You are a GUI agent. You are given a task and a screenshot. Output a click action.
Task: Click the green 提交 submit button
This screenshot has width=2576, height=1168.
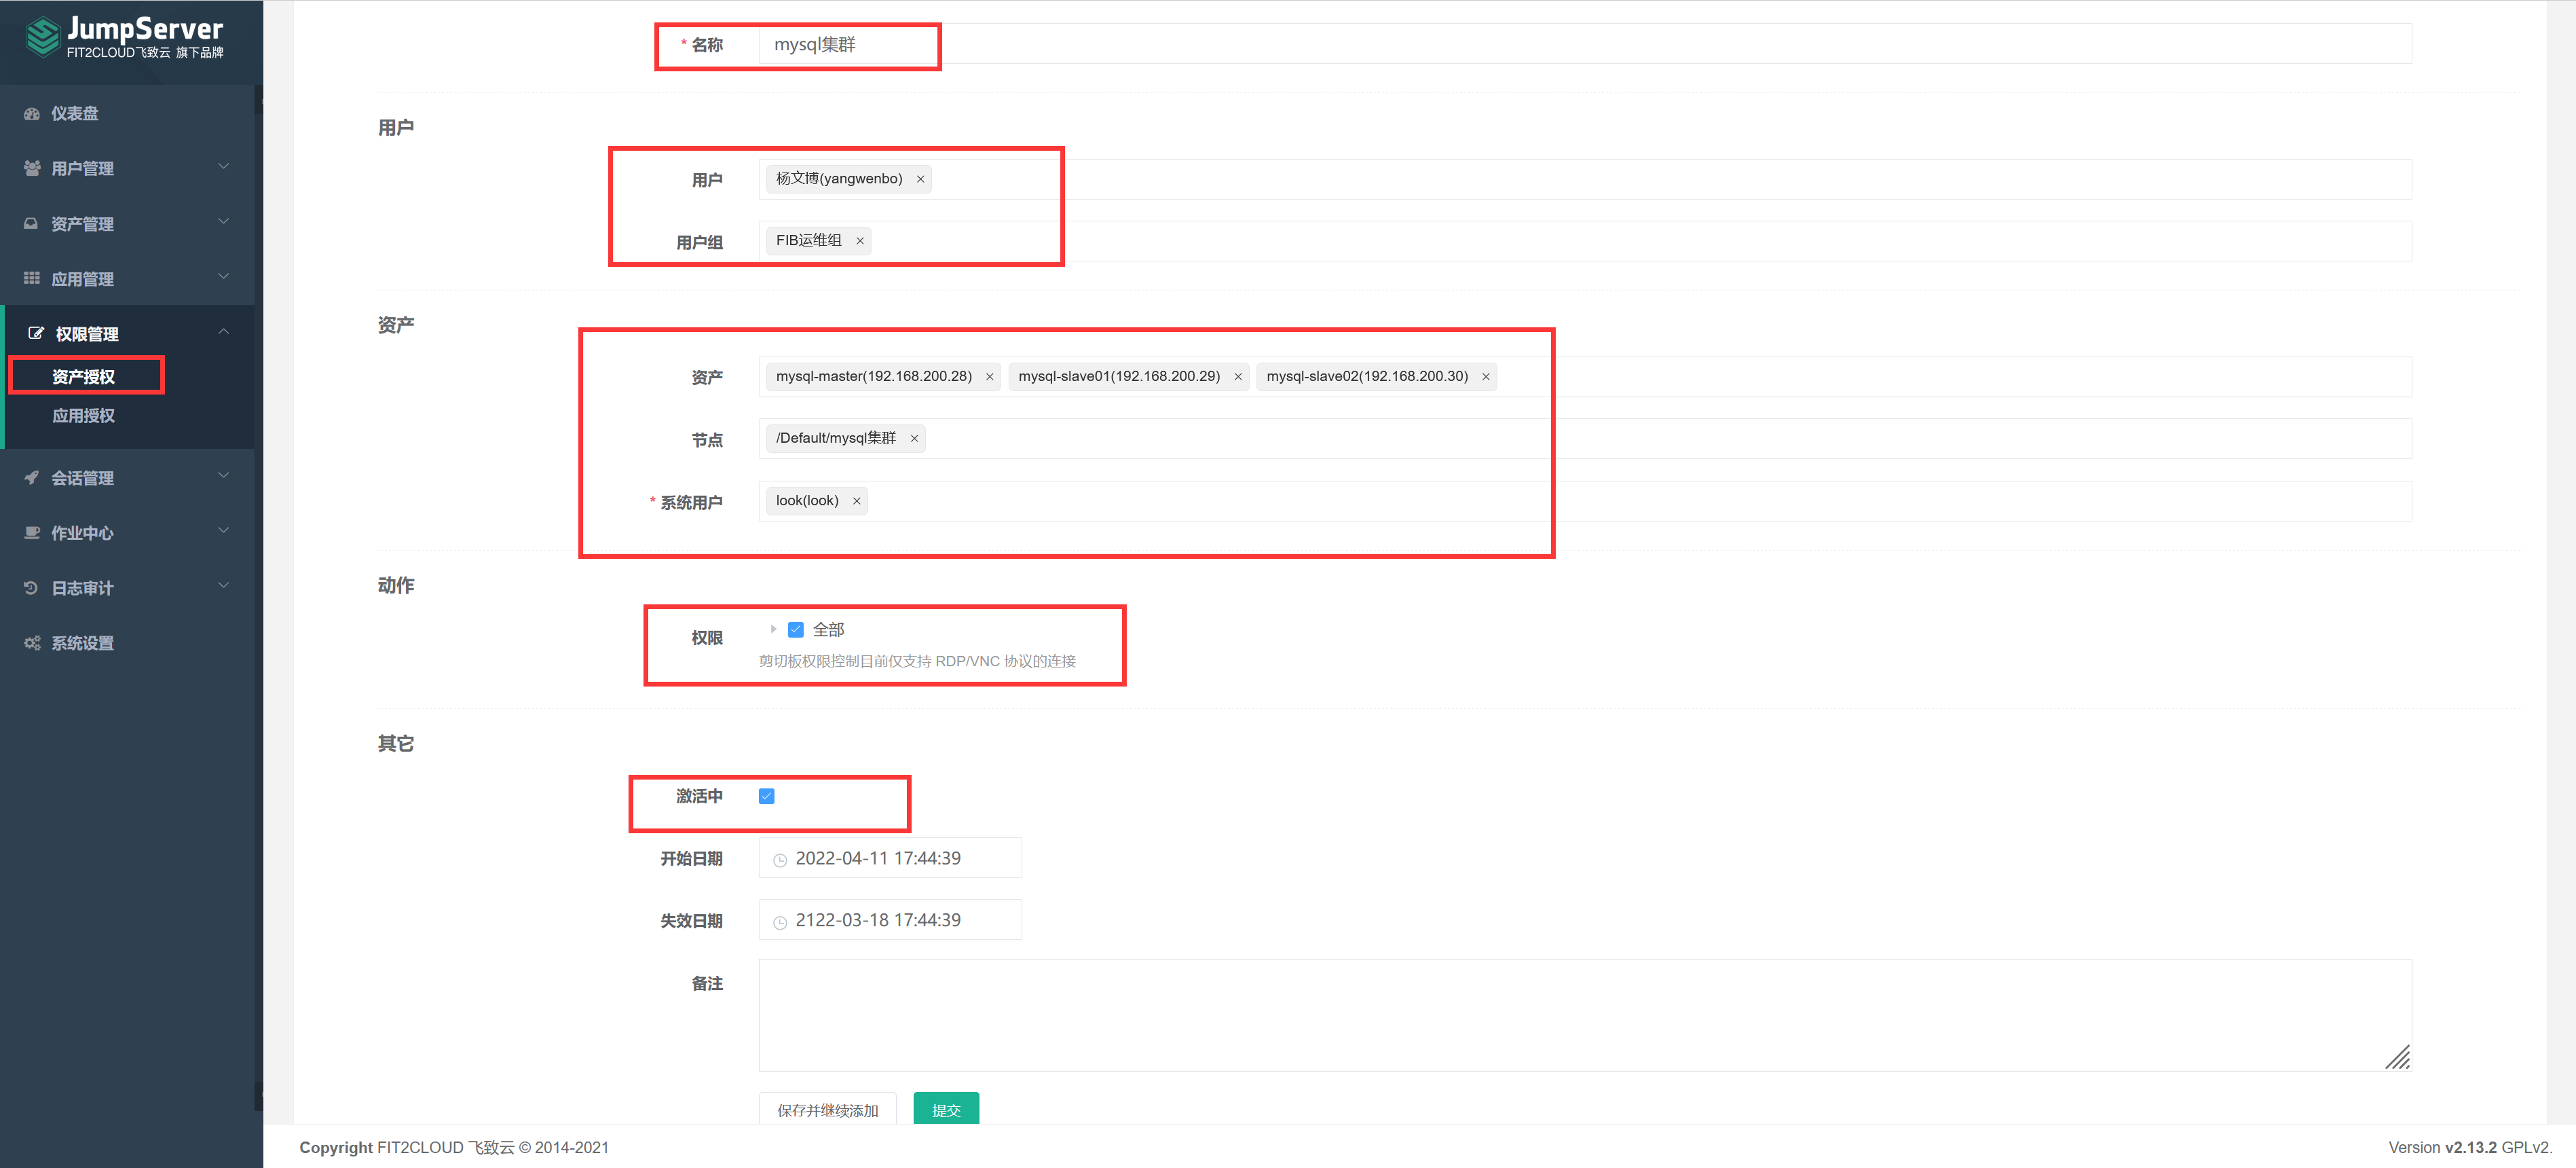(945, 1109)
